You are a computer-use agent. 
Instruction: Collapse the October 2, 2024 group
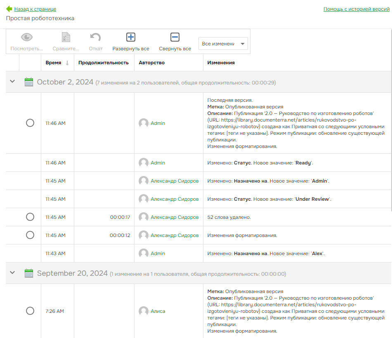click(12, 82)
